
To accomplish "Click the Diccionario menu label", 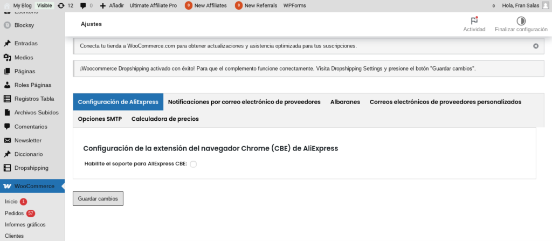I will pos(29,154).
